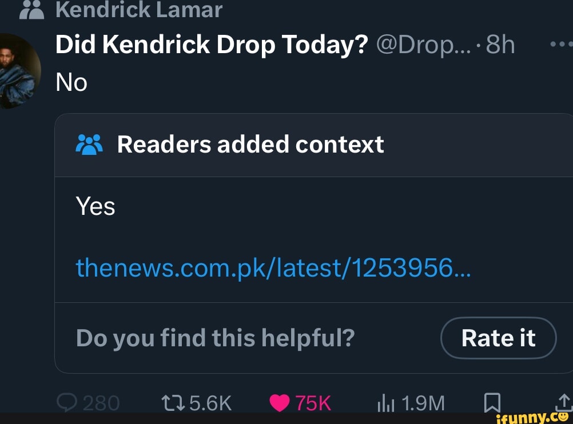Image resolution: width=573 pixels, height=424 pixels.
Task: Click the community people icon beside Kendrick Lamar
Action: tap(31, 9)
